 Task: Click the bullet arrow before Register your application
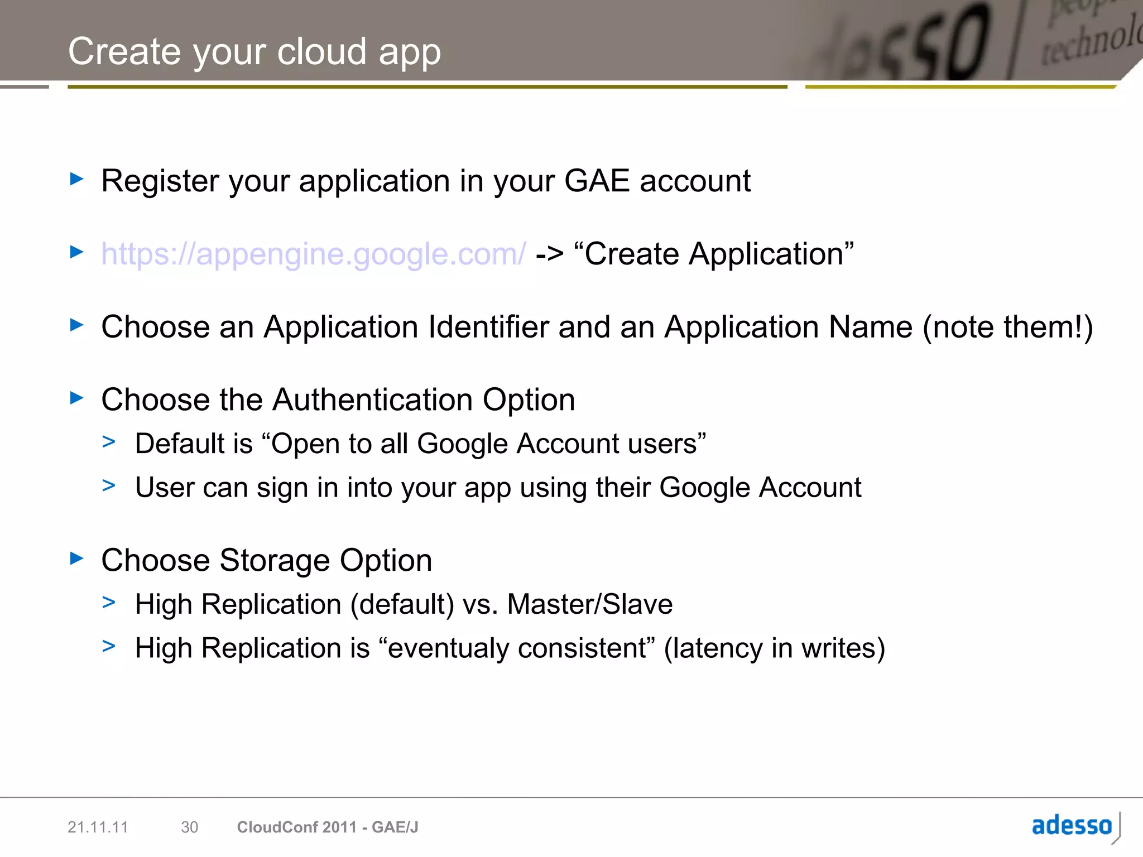point(77,179)
